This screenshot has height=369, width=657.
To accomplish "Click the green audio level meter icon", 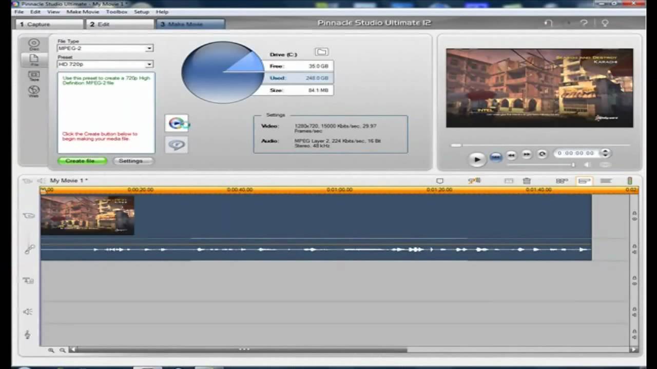I will point(630,181).
